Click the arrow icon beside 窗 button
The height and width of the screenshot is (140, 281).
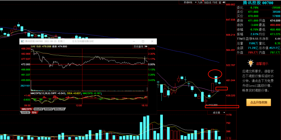coord(224,2)
